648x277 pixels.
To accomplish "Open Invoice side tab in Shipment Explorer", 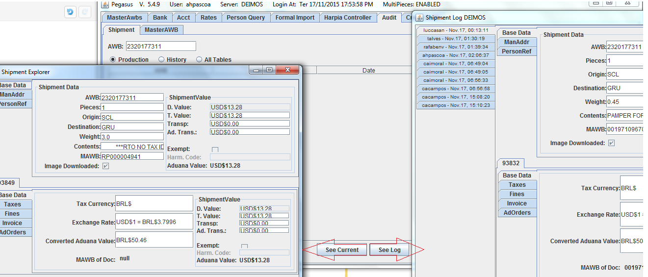I will 15,223.
